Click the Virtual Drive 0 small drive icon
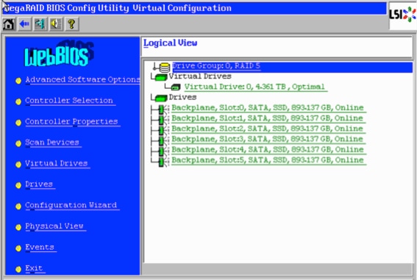 tap(176, 87)
